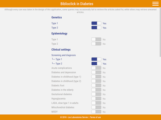Enable Epidemiology Type 2 toggle
161x120 pixels.
pos(96,44)
